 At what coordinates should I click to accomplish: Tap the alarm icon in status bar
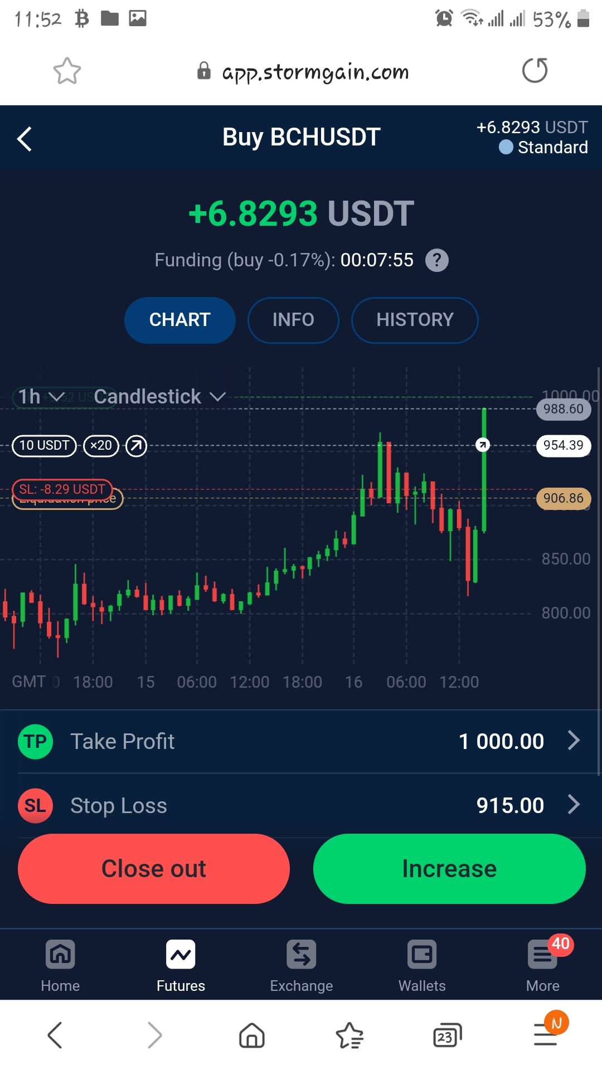(x=444, y=18)
